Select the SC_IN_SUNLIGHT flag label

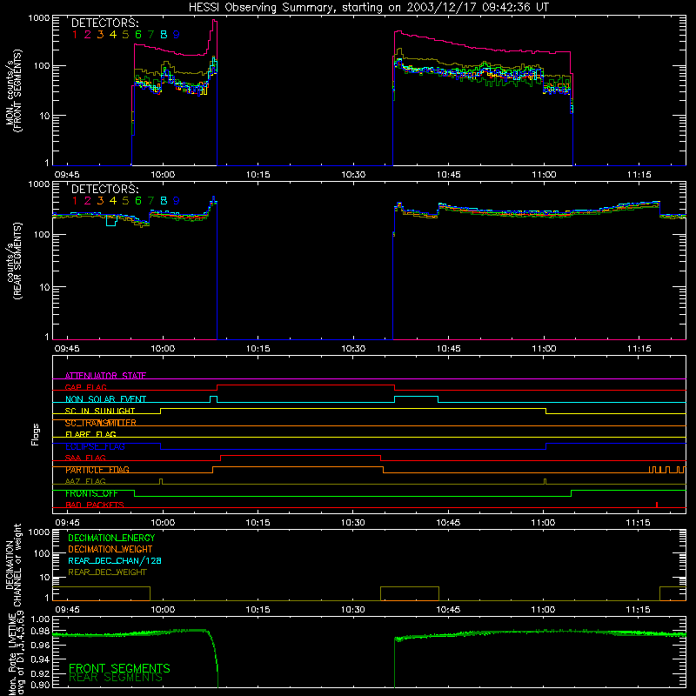click(x=100, y=411)
